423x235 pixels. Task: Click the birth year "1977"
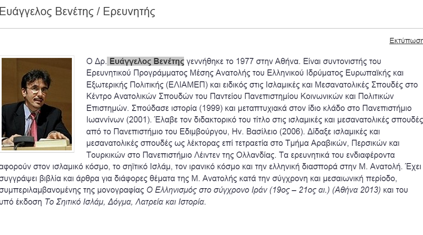[244, 62]
